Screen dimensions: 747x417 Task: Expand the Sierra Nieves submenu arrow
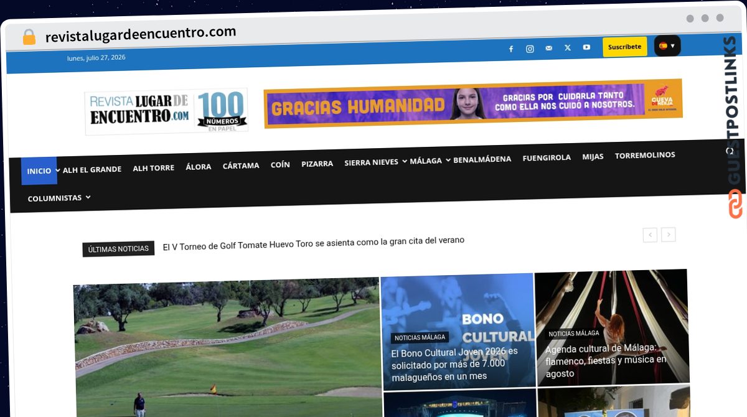click(404, 161)
